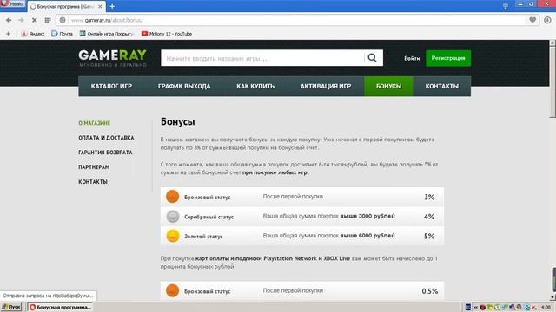Open the Яндекс bookmark
Screen dimensions: 556x312
tap(33, 34)
